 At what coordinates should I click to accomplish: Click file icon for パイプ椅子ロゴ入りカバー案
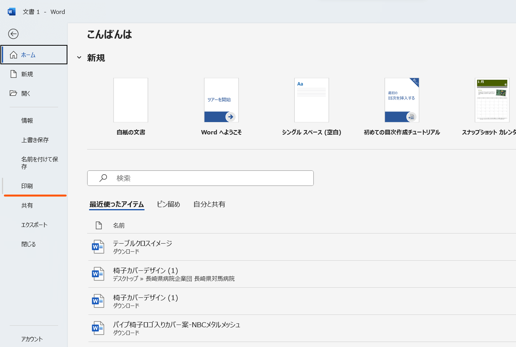point(98,328)
